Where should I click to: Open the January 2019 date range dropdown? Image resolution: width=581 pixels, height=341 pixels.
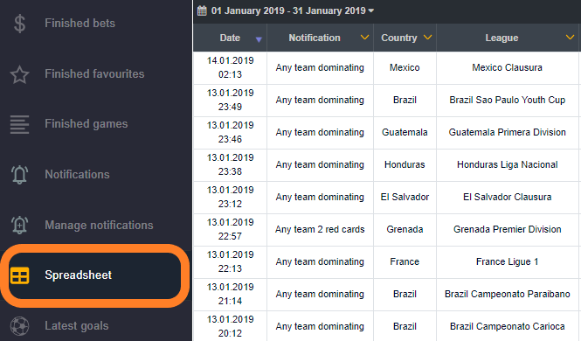click(293, 10)
